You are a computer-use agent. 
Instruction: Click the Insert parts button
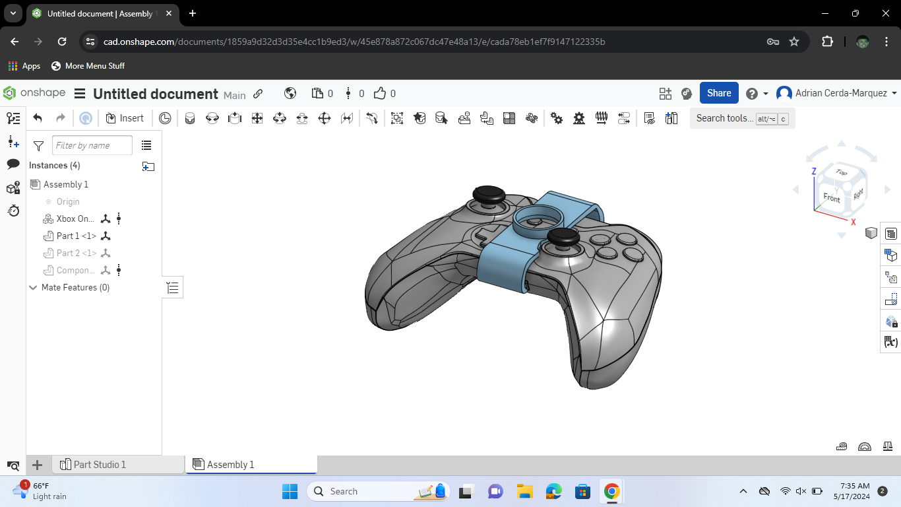tap(125, 118)
